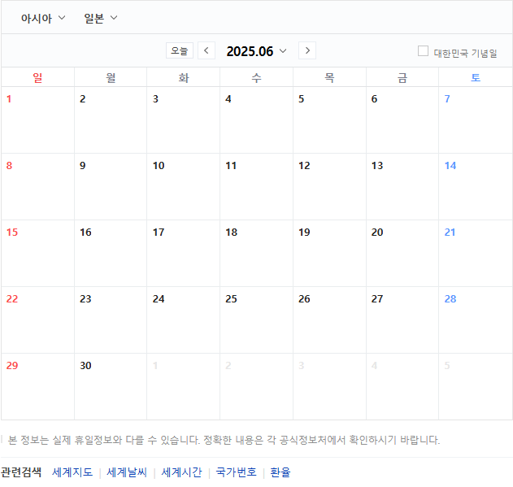Viewport: 513px width, 487px height.
Task: Select date 29 Sunday
Action: click(x=12, y=366)
